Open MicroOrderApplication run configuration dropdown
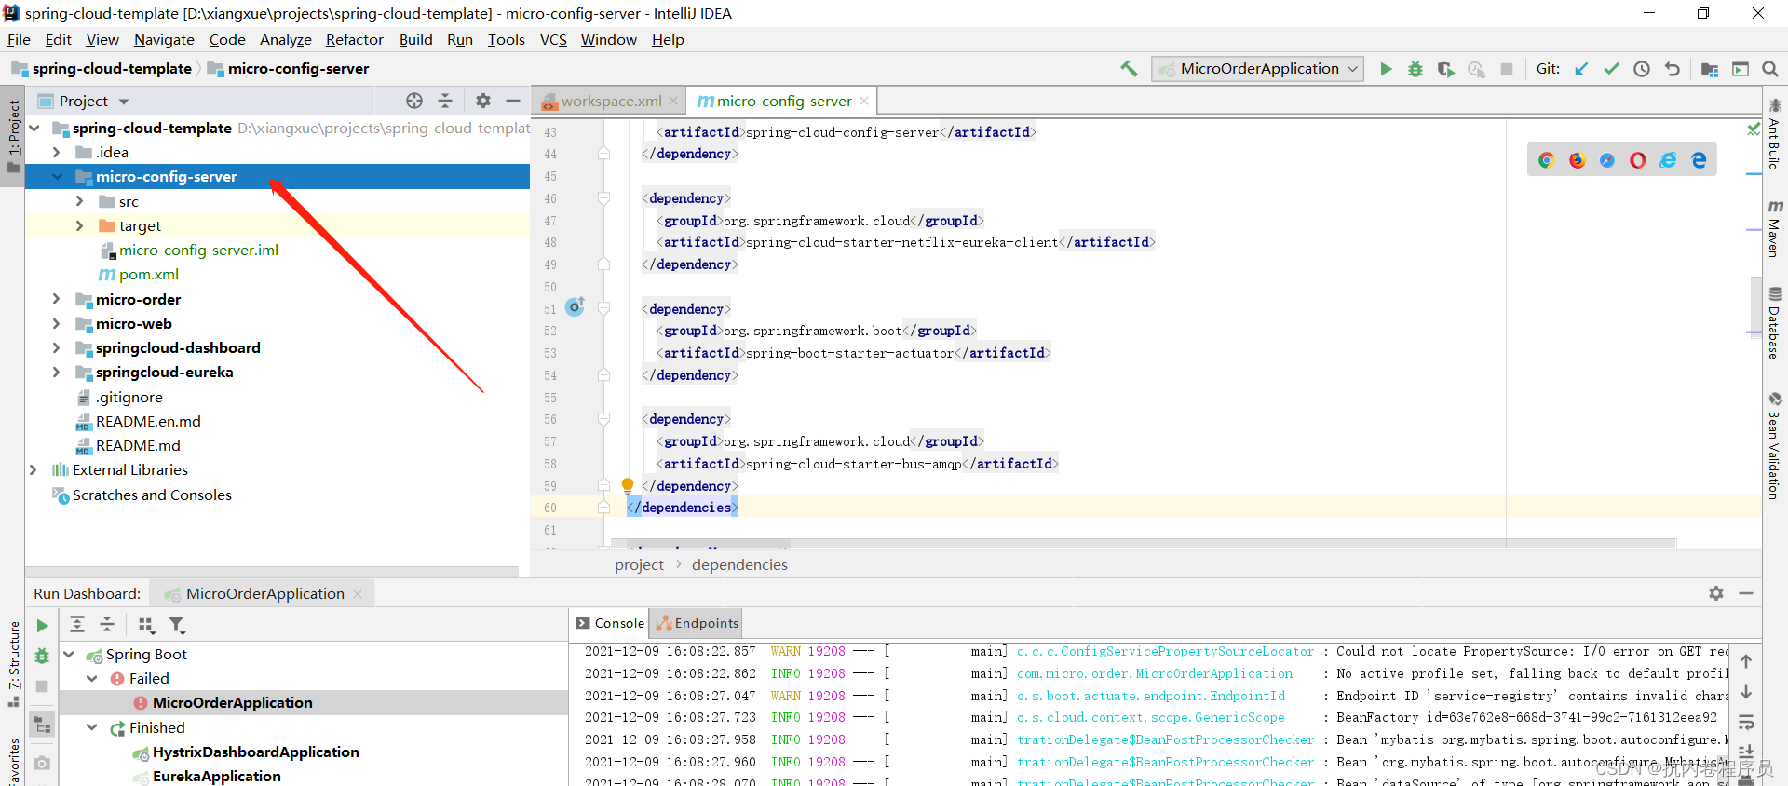1788x786 pixels. (x=1258, y=69)
